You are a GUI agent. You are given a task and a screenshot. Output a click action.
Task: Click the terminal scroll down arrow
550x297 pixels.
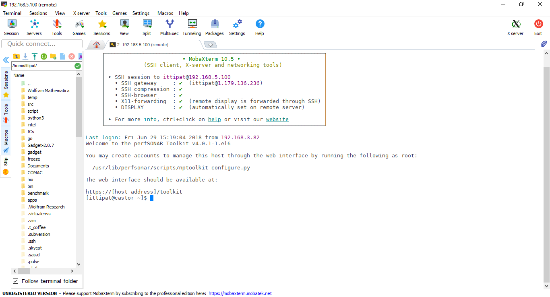pos(546,286)
